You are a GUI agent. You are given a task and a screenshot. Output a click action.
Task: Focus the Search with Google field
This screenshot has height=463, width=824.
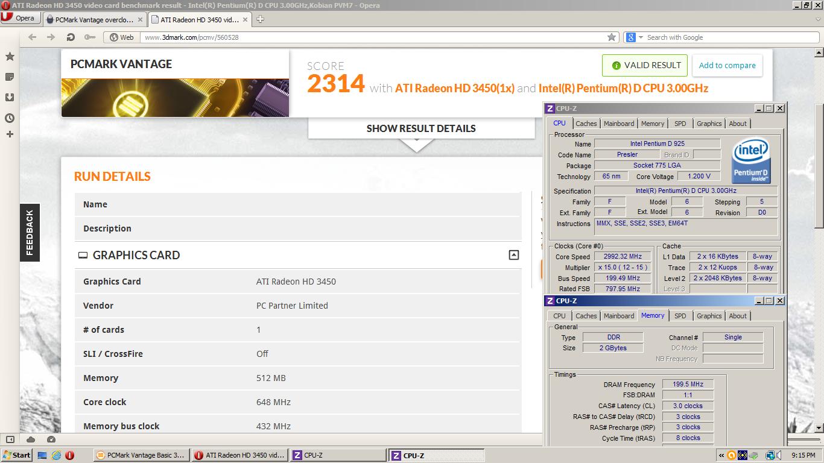(731, 37)
